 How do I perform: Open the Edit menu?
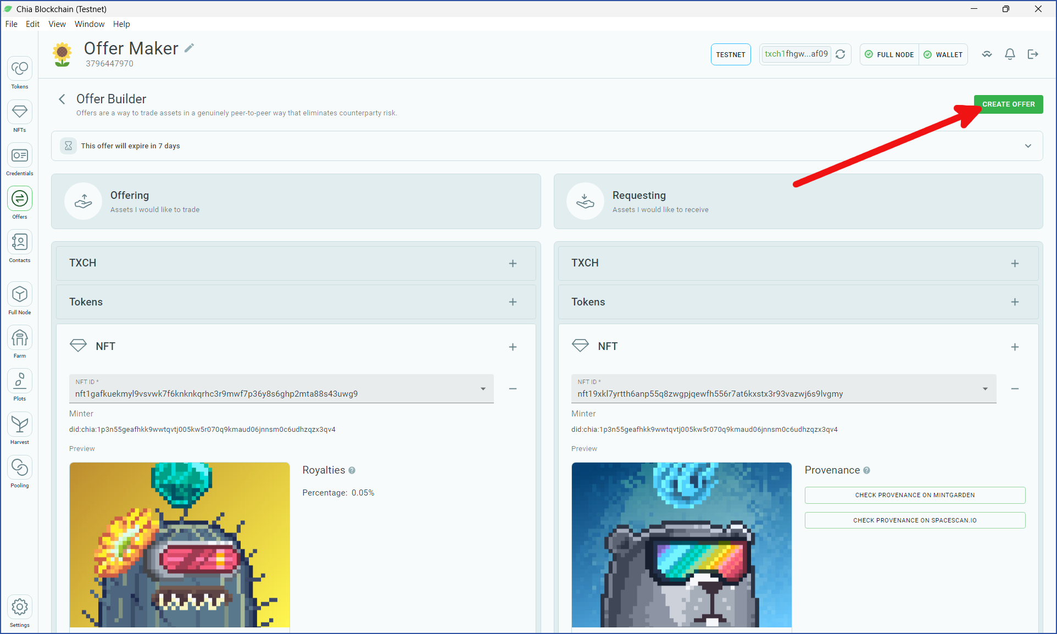click(33, 24)
